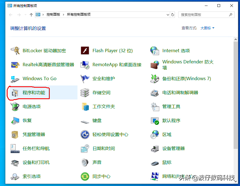The width and height of the screenshot is (240, 186).
Task: Open the 网络和共享中心 icon
Action: coord(155,177)
